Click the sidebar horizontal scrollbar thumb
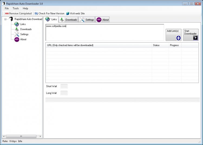Image resolution: width=203 pixels, height=145 pixels. (x=21, y=136)
